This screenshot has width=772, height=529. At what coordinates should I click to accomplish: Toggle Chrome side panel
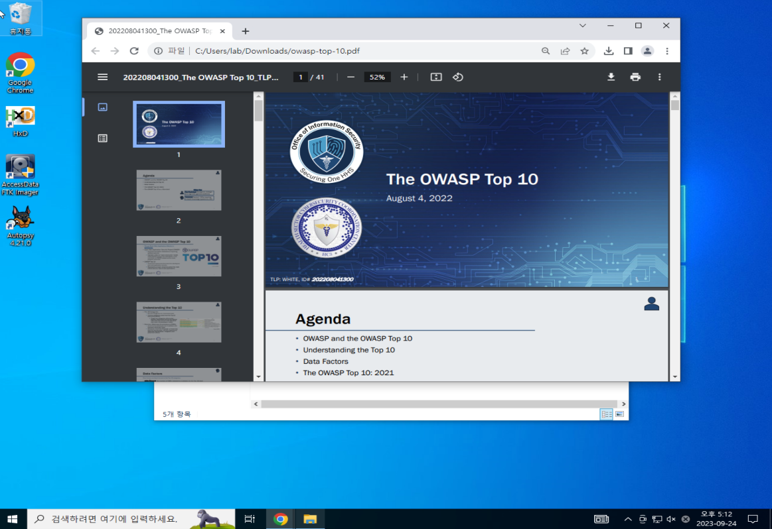point(628,51)
